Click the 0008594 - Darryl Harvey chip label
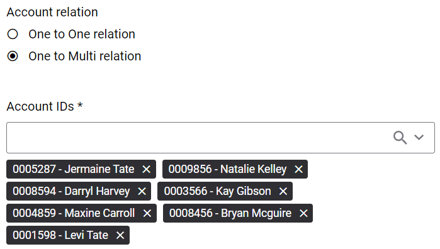 [x=71, y=191]
